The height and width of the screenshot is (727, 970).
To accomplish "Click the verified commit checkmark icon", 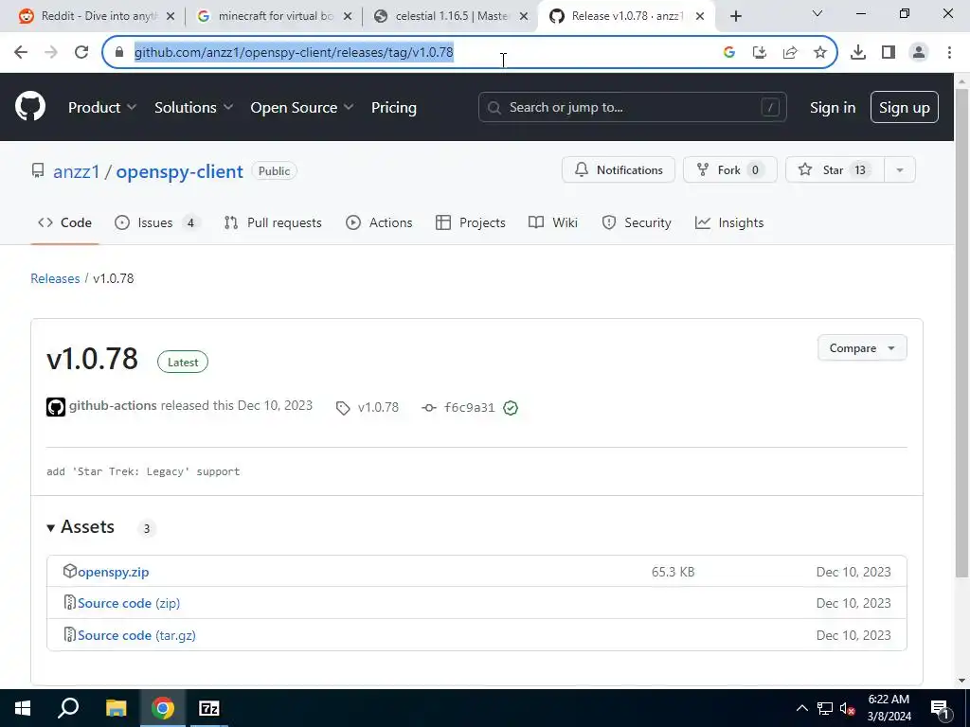I will click(x=511, y=407).
